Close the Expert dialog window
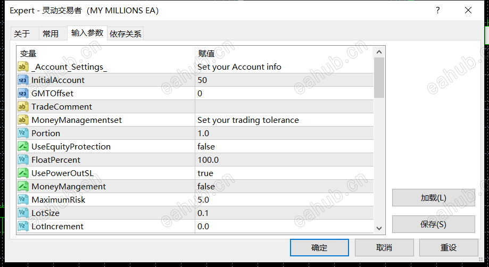 click(x=468, y=10)
